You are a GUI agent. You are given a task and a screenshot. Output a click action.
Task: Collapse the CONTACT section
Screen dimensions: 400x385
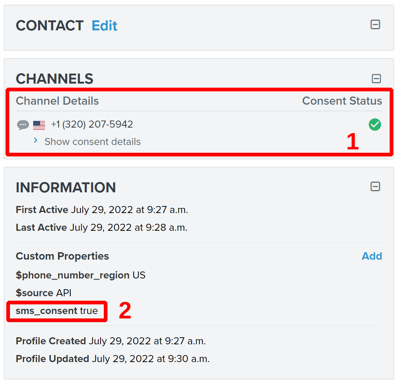coord(375,24)
